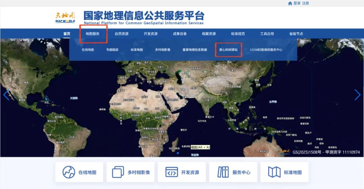Select 爱心妈妈驿站 in the submenu
The image size is (364, 189).
point(228,50)
